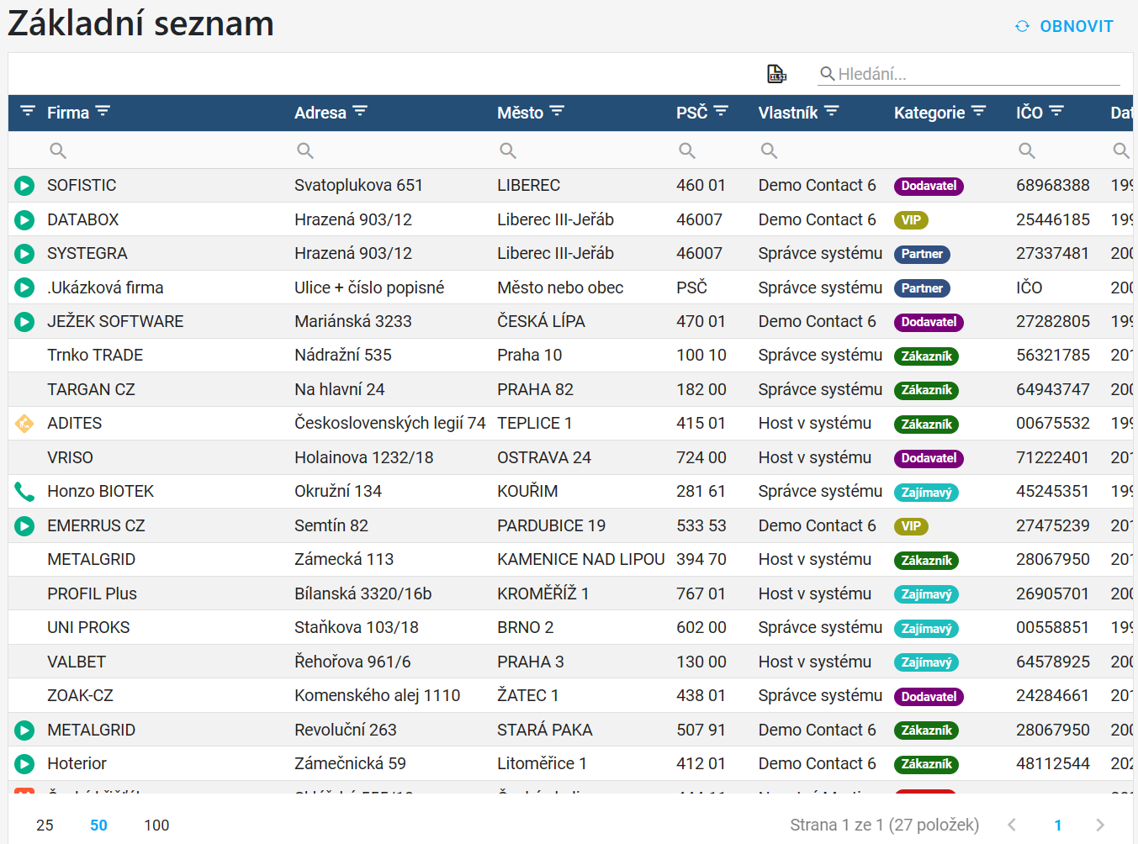Click the Adresa column filter search box
The height and width of the screenshot is (844, 1138).
(x=390, y=150)
